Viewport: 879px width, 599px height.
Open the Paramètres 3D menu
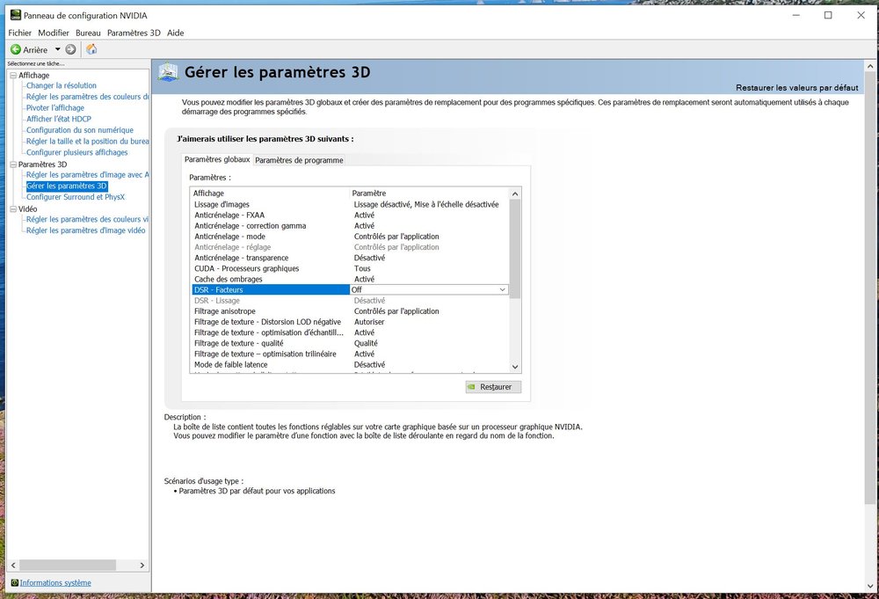134,33
